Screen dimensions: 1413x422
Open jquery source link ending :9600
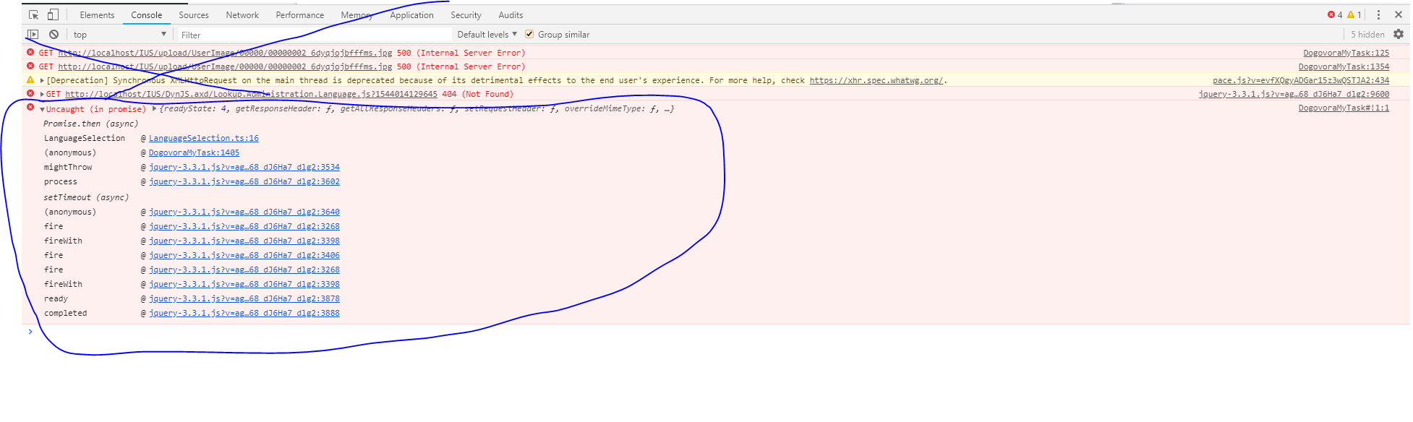[1294, 94]
